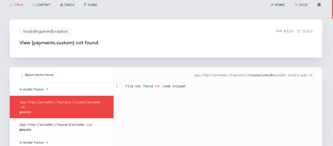This screenshot has width=333, height=146.
Task: Switch to the STACK tab
Action: tap(16, 5)
